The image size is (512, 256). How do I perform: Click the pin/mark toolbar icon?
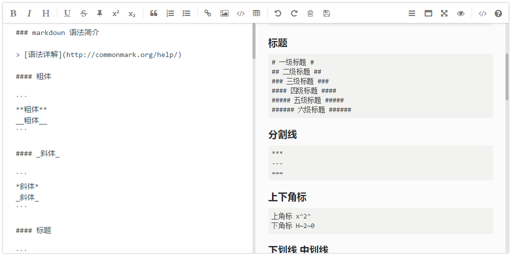(100, 13)
